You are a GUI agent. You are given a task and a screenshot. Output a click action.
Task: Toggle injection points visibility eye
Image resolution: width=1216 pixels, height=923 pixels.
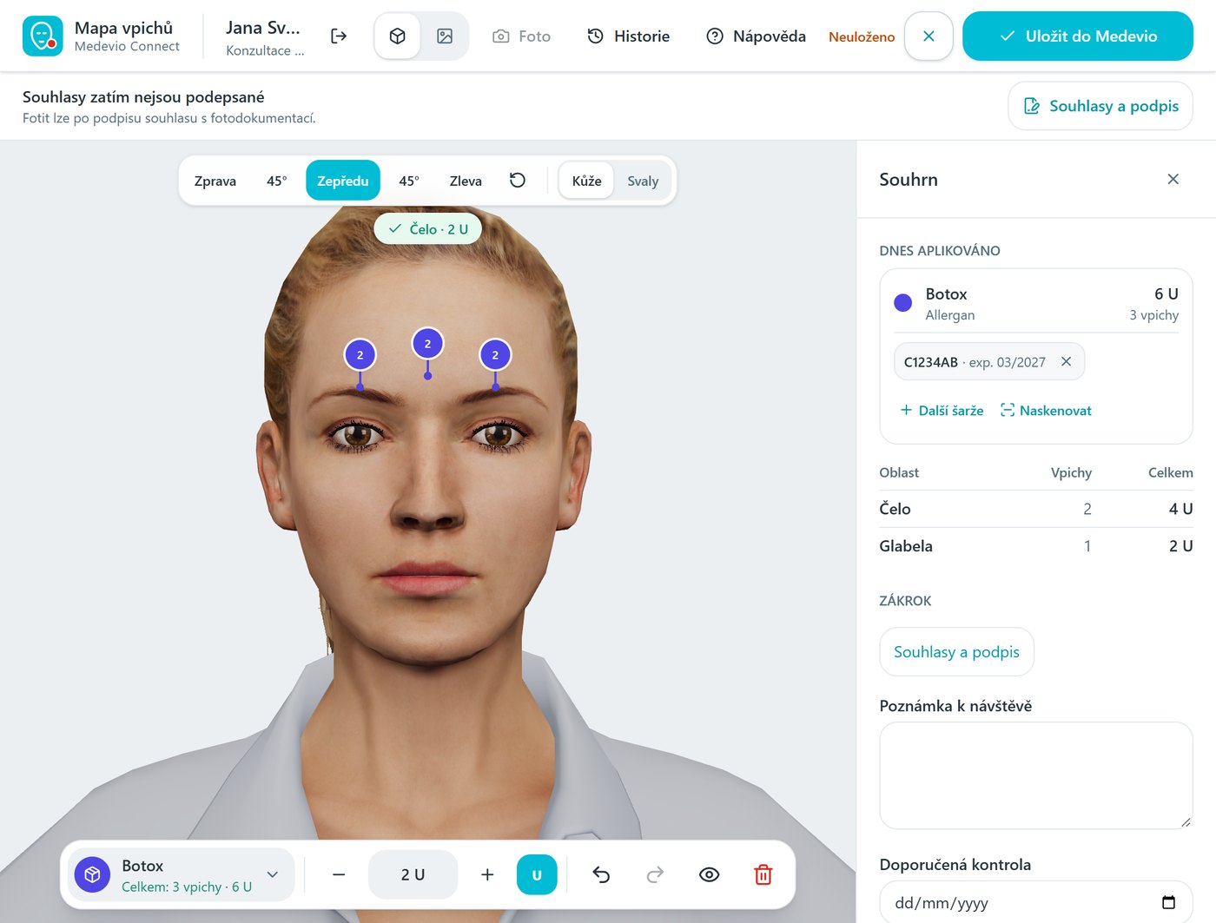tap(710, 875)
